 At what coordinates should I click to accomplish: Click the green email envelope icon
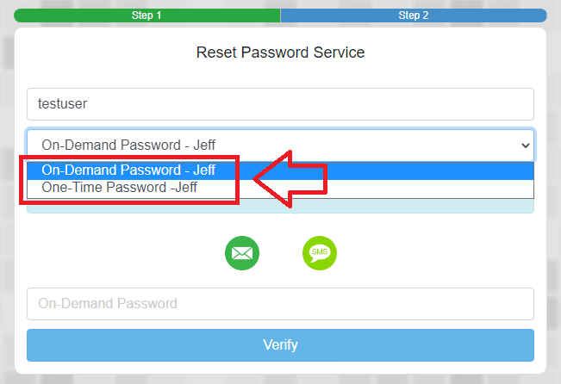point(242,252)
